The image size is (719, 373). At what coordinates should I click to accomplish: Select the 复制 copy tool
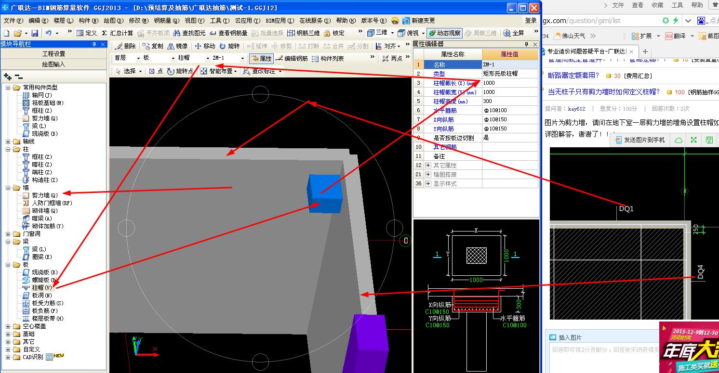click(x=153, y=46)
